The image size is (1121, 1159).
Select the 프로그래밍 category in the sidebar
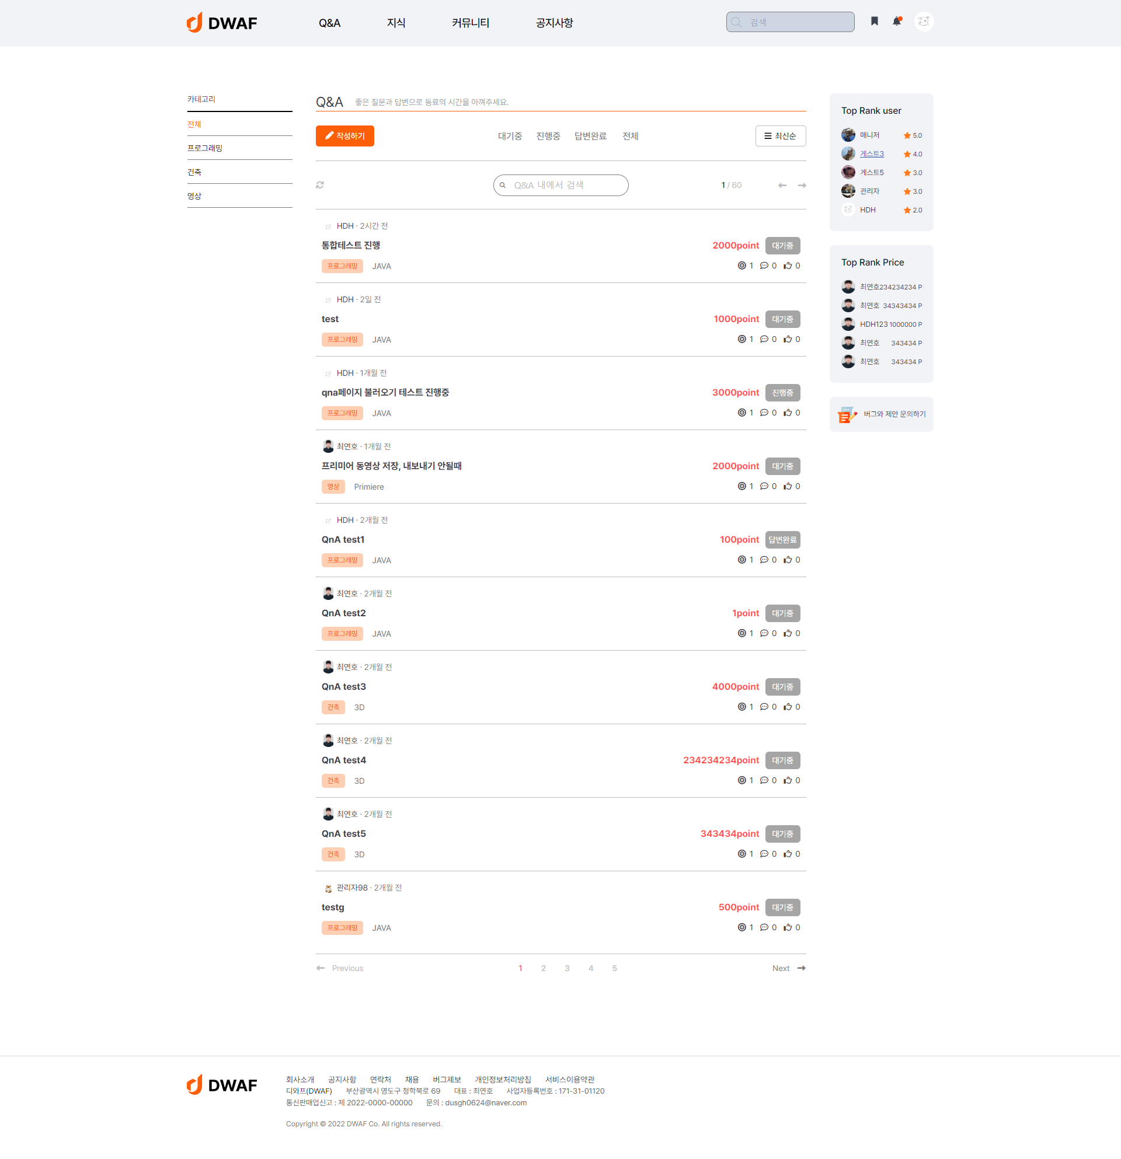click(204, 148)
